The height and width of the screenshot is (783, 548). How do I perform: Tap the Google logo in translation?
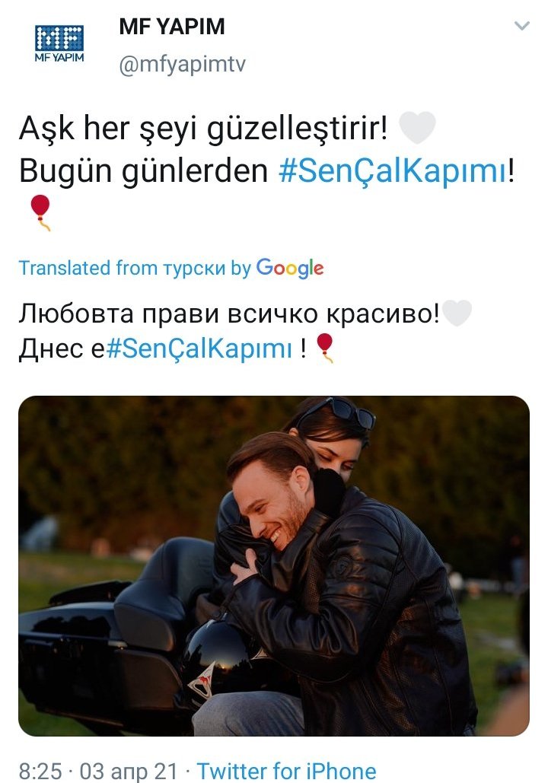tap(290, 269)
